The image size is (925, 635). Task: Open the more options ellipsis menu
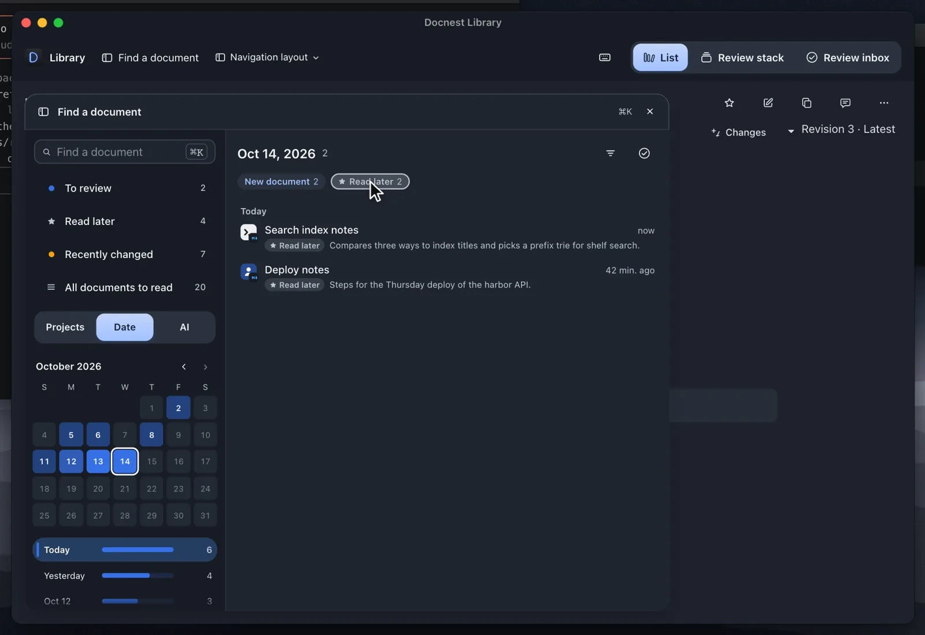(x=884, y=103)
